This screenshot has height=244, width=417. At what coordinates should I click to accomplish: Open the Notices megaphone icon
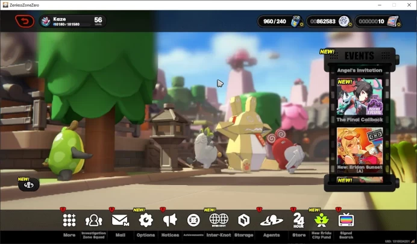(x=170, y=220)
